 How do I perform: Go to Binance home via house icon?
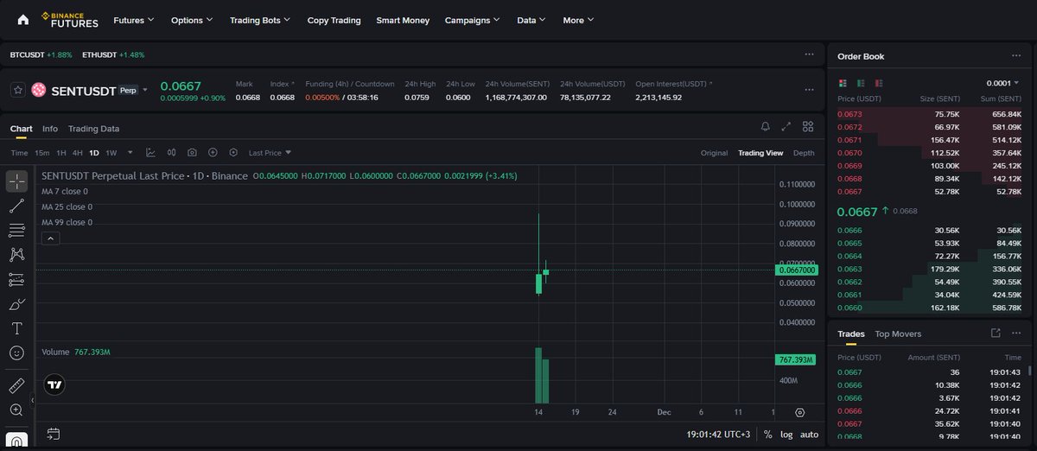coord(23,20)
